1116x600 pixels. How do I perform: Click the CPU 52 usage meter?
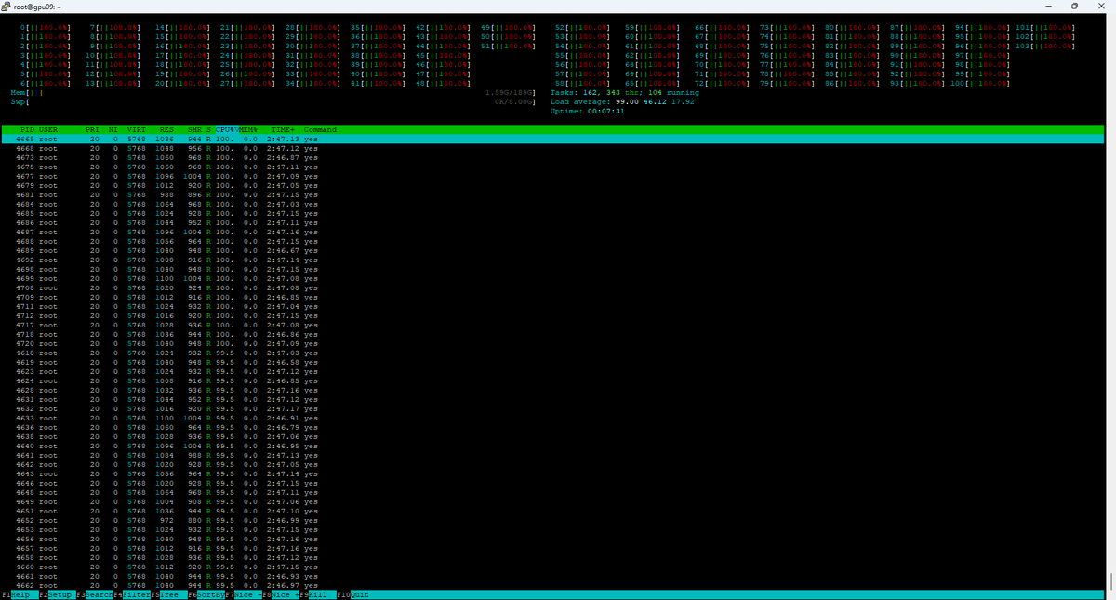coord(582,27)
